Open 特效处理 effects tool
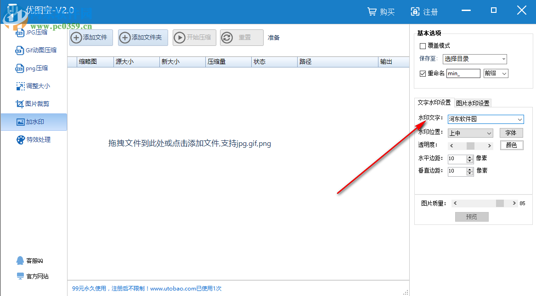536x296 pixels. pyautogui.click(x=34, y=140)
